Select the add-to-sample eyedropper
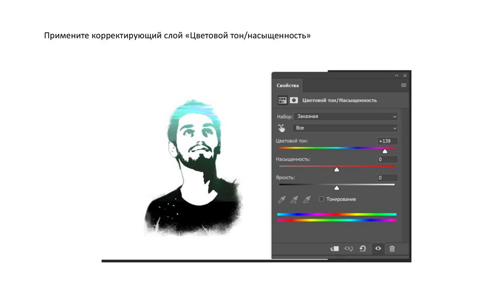501x281 pixels. click(294, 200)
